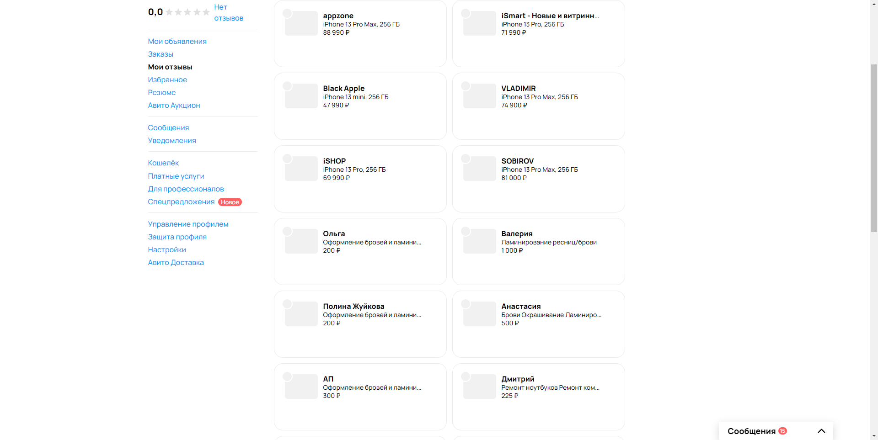
Task: Open the VLADIMIR seller avatar
Action: (x=466, y=86)
